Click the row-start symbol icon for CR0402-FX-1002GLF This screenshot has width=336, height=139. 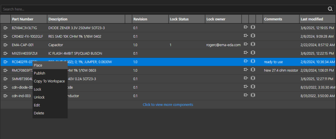tap(5, 36)
